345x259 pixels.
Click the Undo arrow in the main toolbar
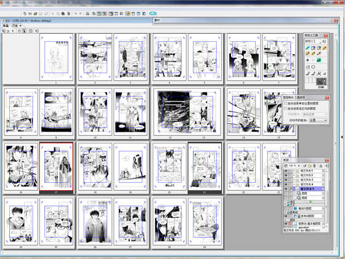click(75, 14)
